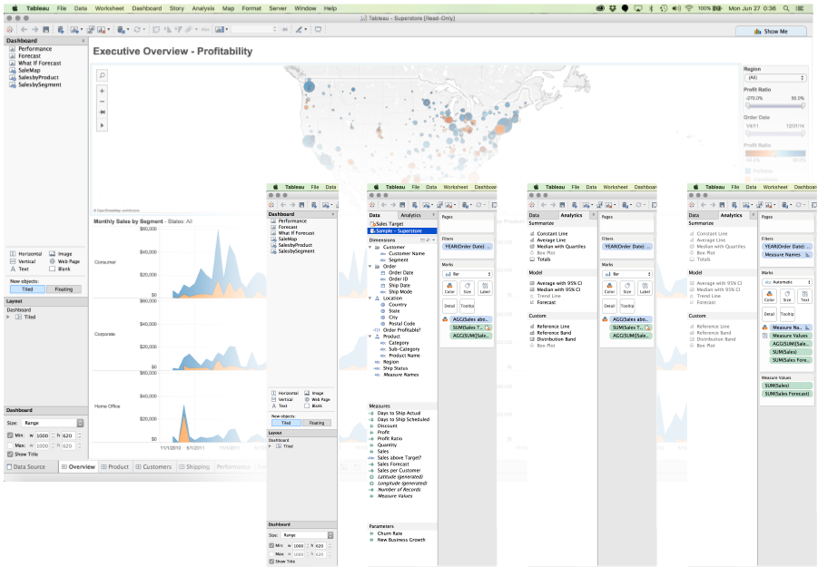Toggle Max checkbox in the small inset panel
This screenshot has height=567, width=818.
point(271,554)
